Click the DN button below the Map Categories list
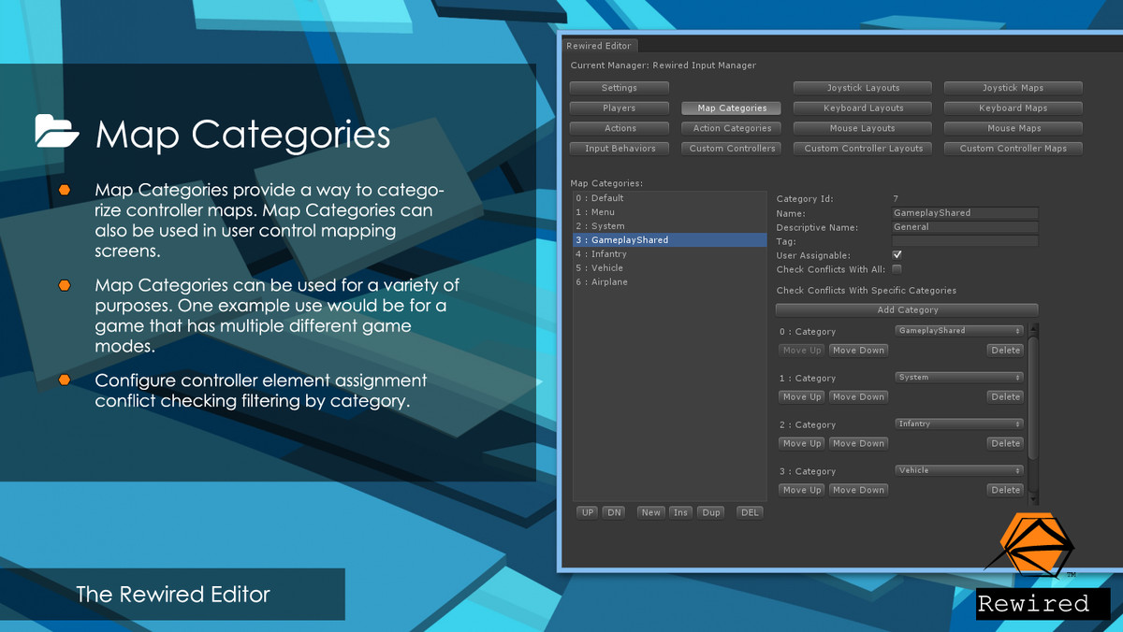1123x632 pixels. [x=614, y=512]
